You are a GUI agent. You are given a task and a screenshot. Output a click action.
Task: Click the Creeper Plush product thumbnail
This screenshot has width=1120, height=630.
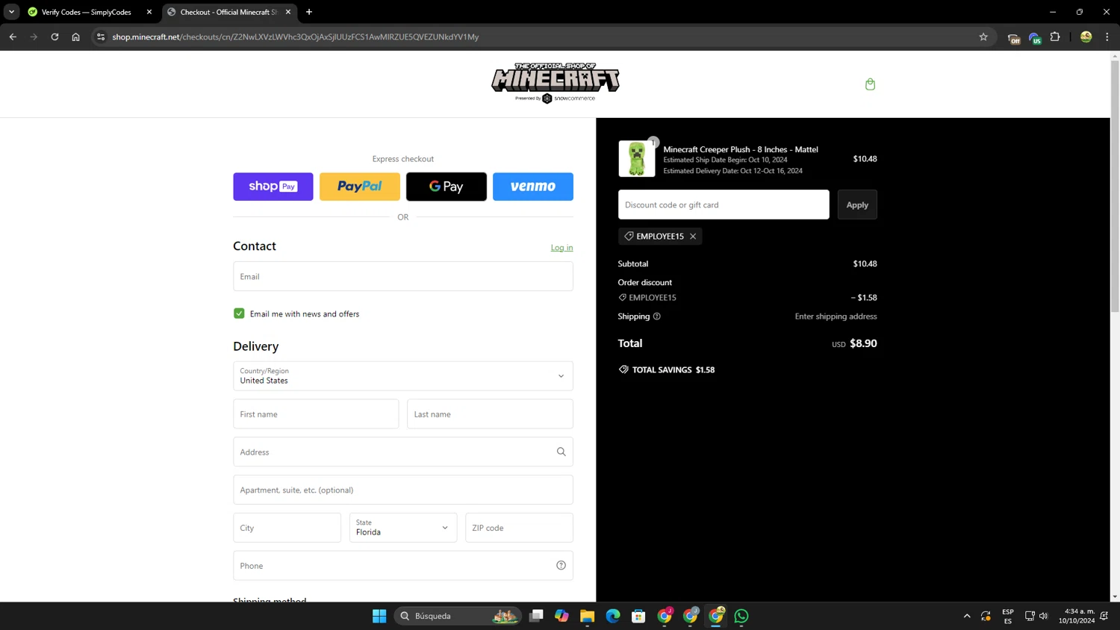click(x=637, y=158)
